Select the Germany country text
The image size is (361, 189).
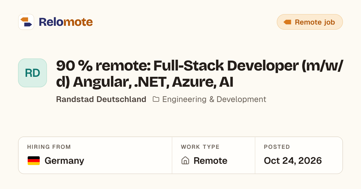tap(64, 161)
